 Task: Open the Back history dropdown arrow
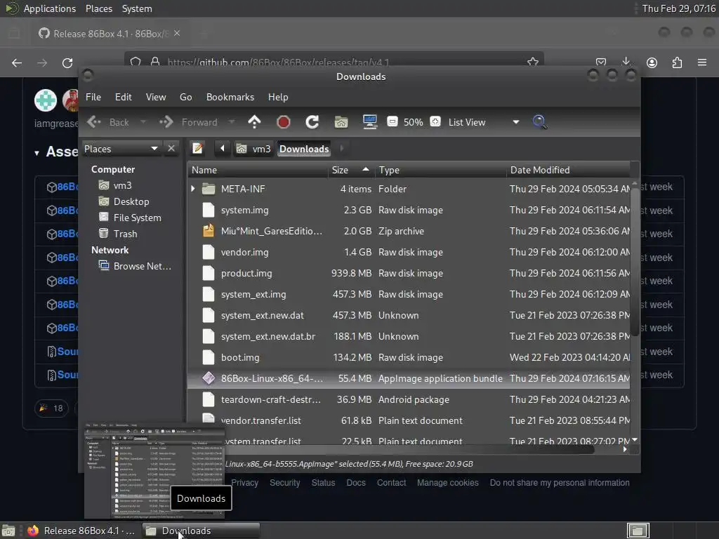(x=143, y=122)
